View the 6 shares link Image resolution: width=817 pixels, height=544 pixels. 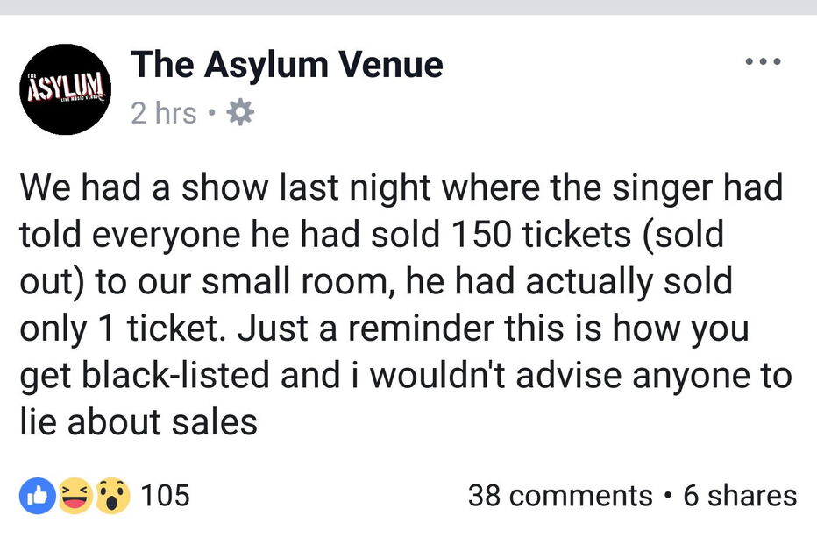[740, 496]
